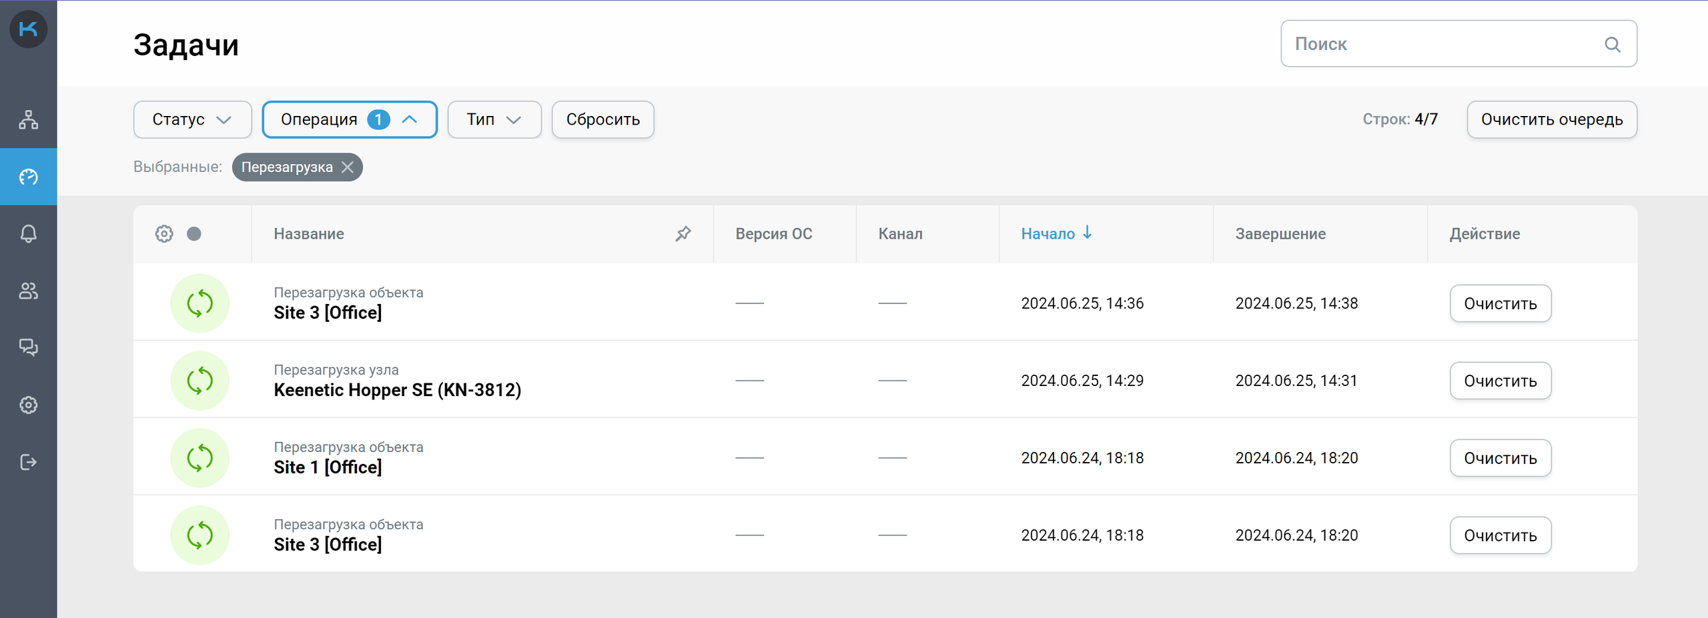Open notifications bell in the sidebar
Screen dimensions: 1708x618
[28, 234]
